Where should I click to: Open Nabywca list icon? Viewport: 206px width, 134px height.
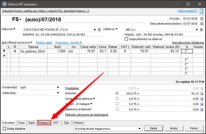99,30
